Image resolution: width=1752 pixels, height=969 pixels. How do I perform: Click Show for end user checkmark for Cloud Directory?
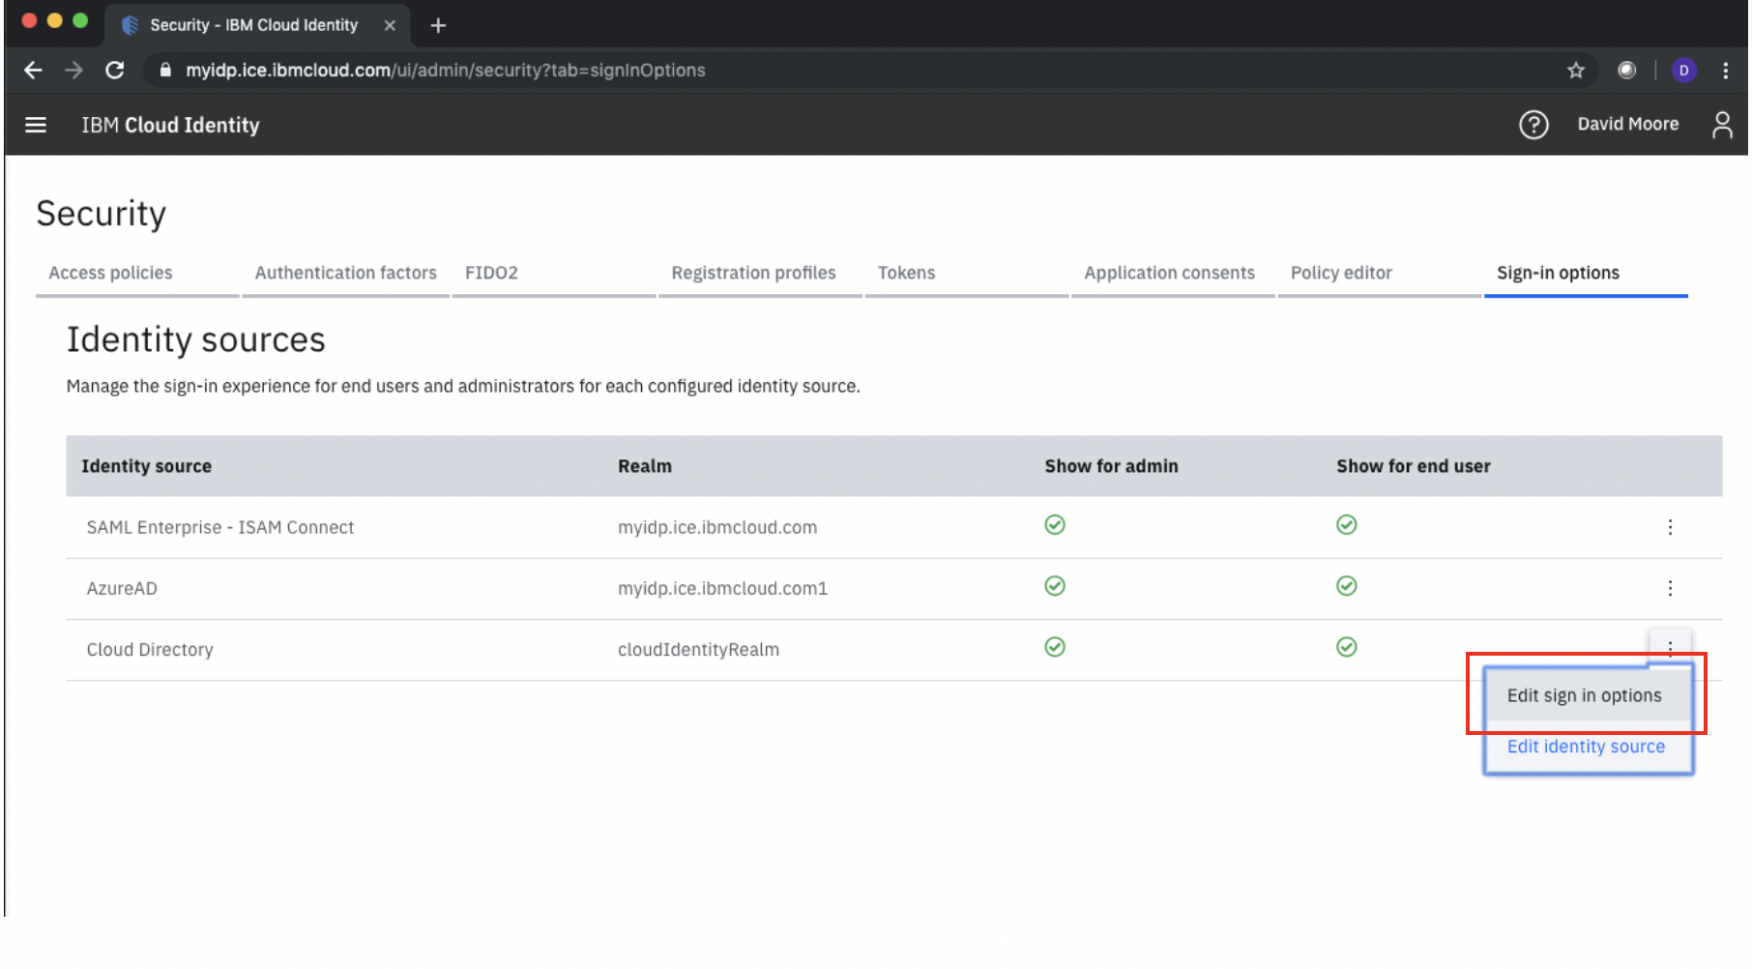click(1347, 647)
